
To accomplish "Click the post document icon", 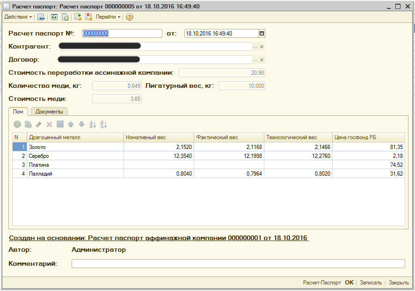I will 78,17.
